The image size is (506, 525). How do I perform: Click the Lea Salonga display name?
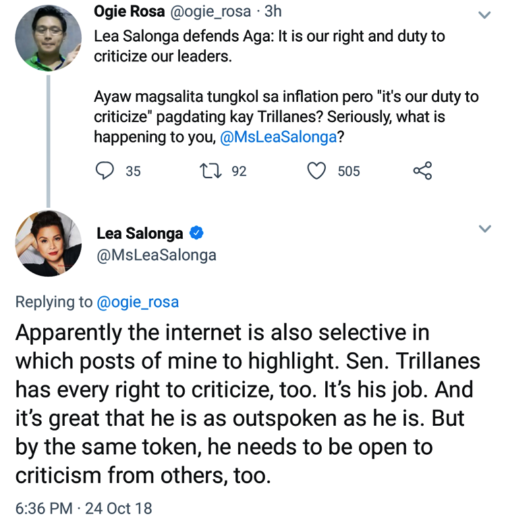click(140, 233)
